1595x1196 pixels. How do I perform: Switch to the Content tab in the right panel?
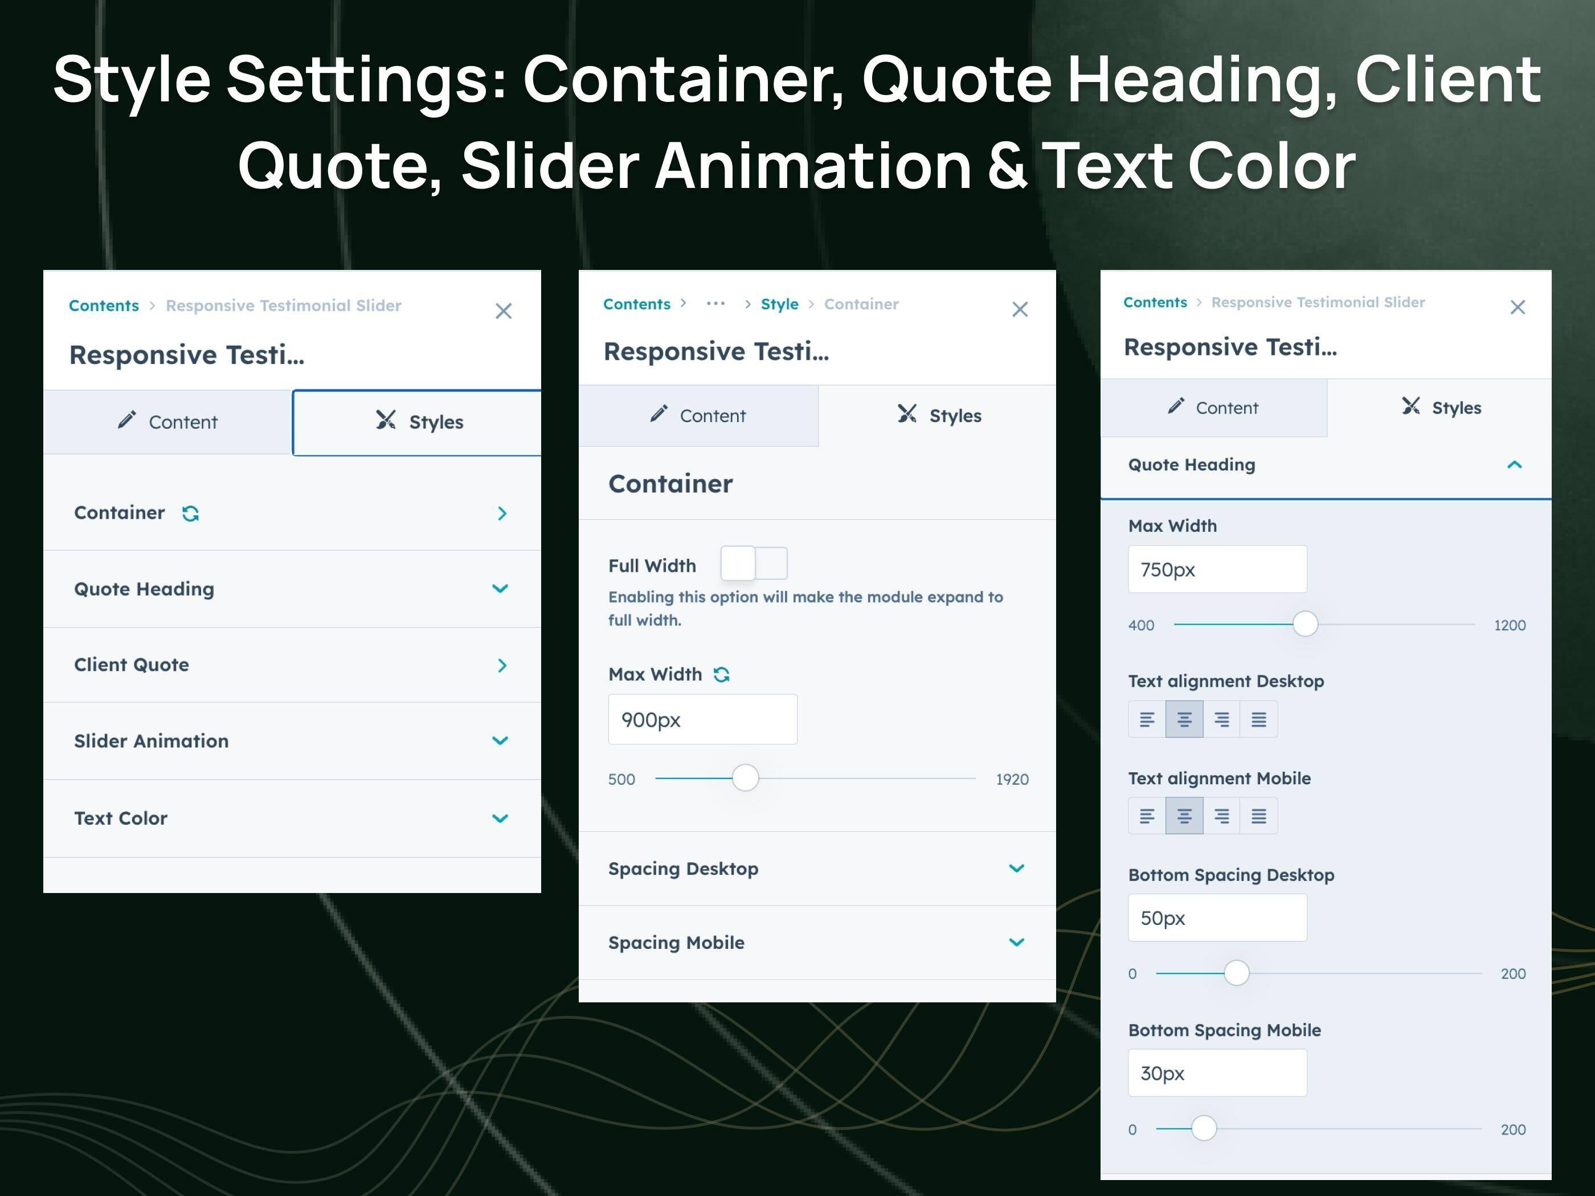pyautogui.click(x=1216, y=407)
